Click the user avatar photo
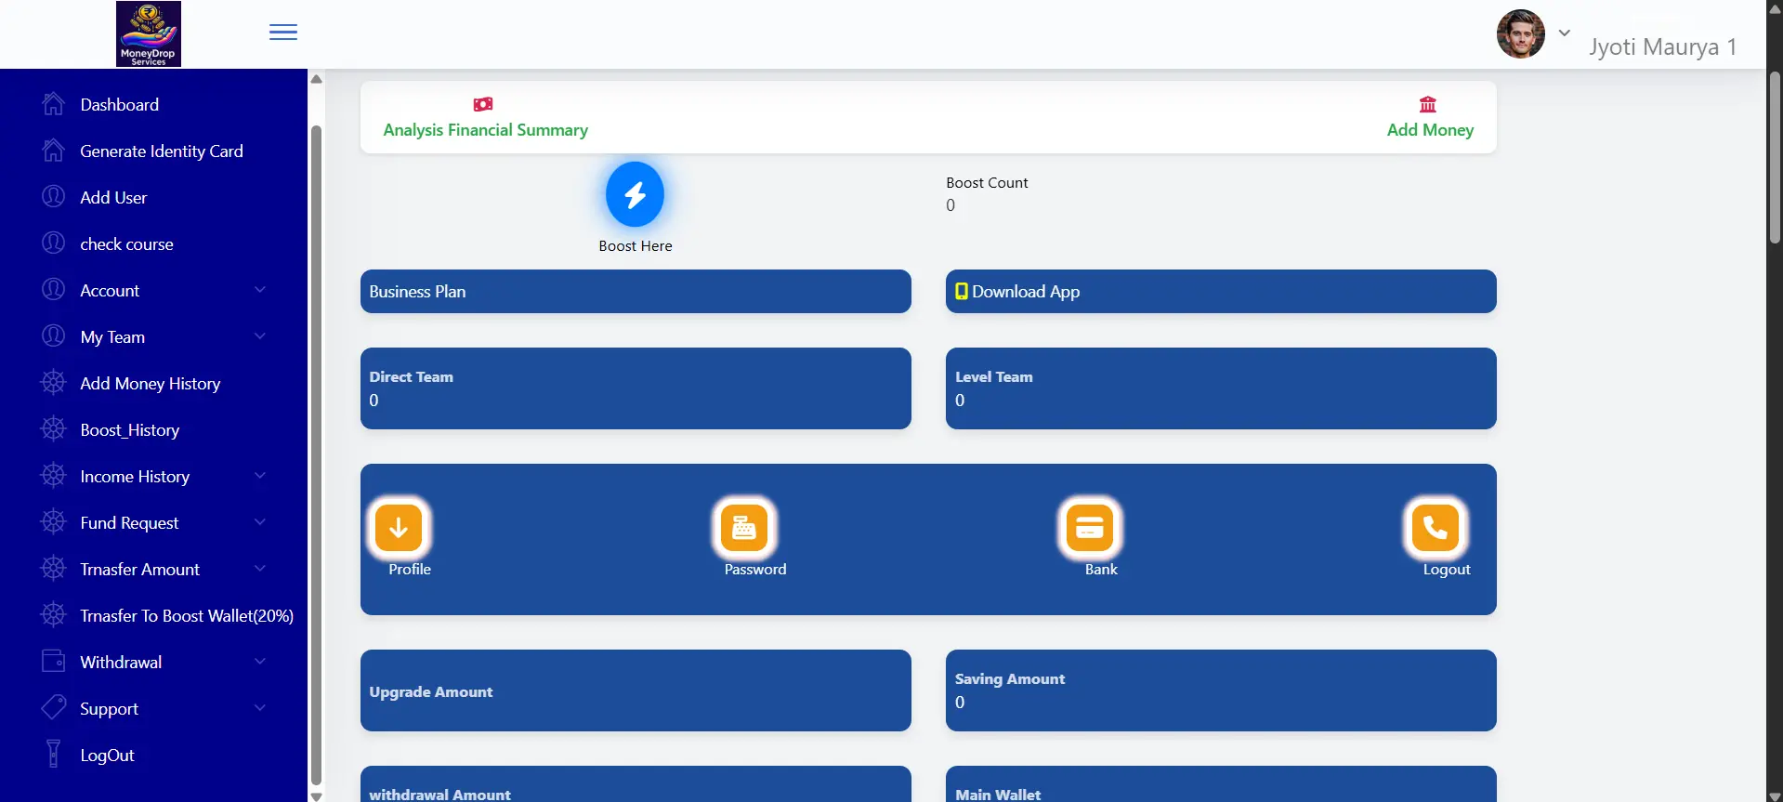This screenshot has height=802, width=1783. 1520,34
